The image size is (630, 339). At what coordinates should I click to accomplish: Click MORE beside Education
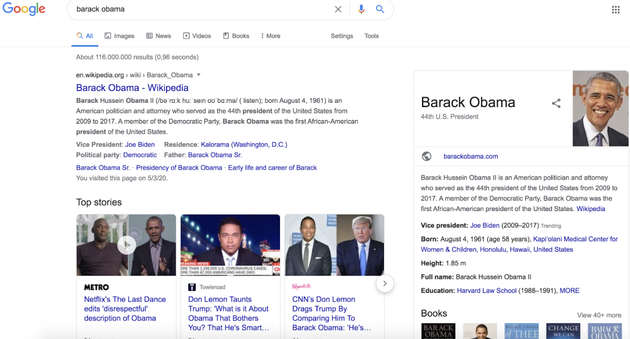tap(569, 290)
